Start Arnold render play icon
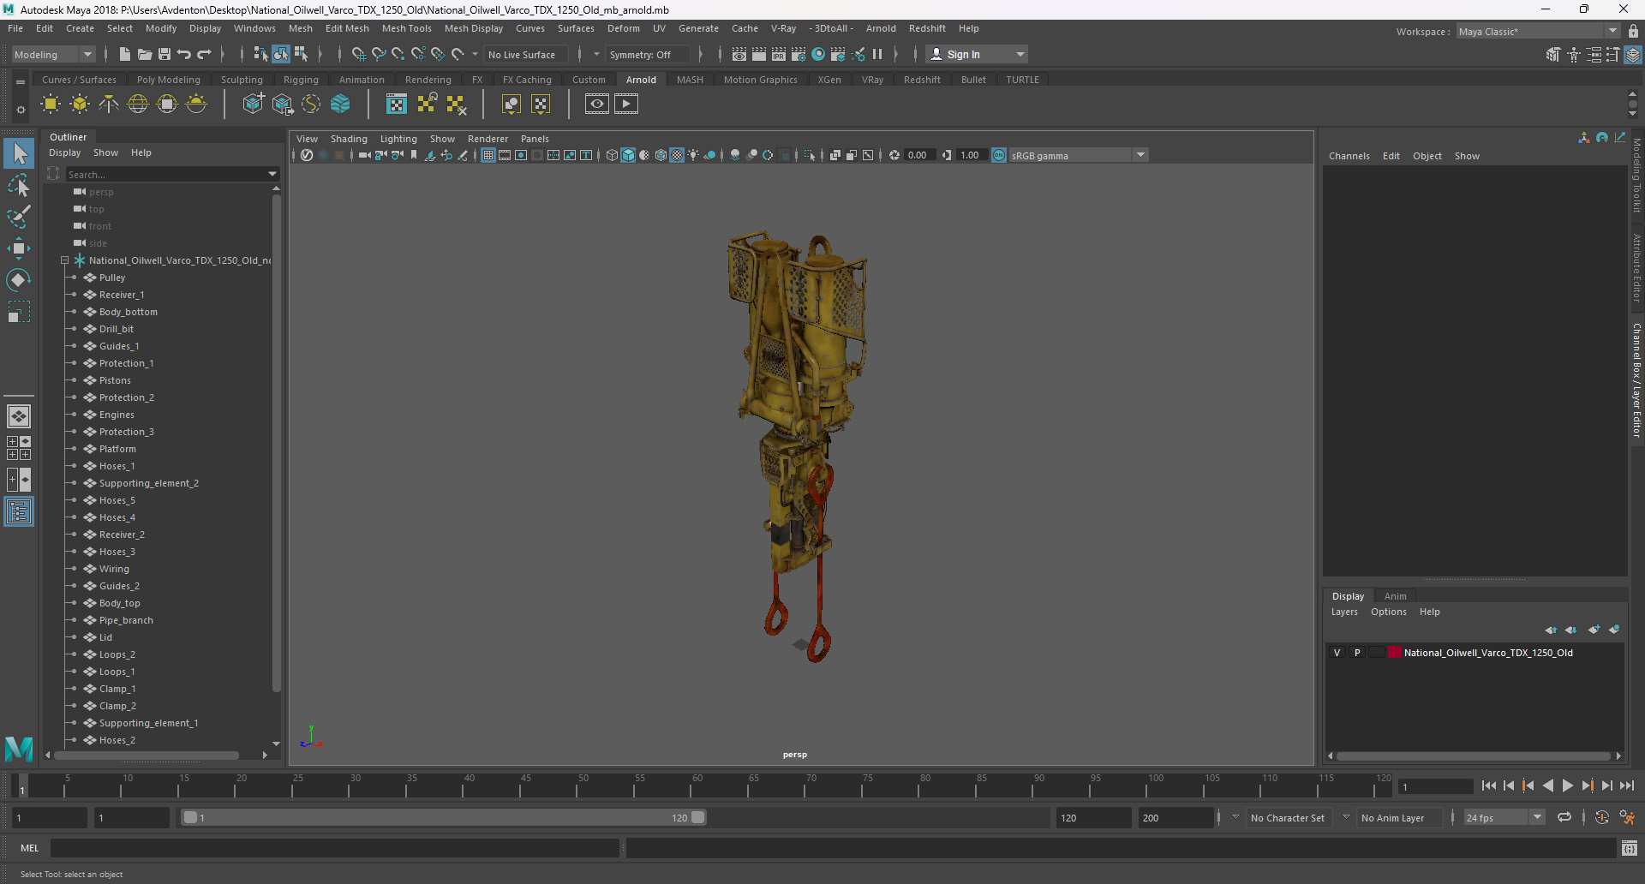The image size is (1645, 884). tap(626, 105)
